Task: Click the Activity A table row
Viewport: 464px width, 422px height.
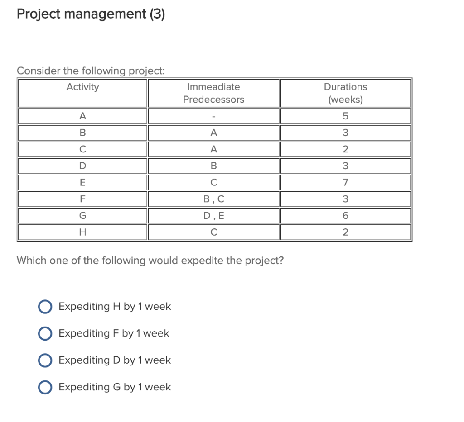Action: point(82,116)
